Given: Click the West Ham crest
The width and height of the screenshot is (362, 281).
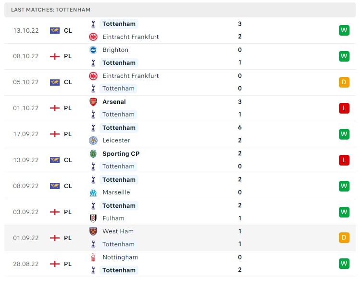Looking at the screenshot, I should point(93,231).
